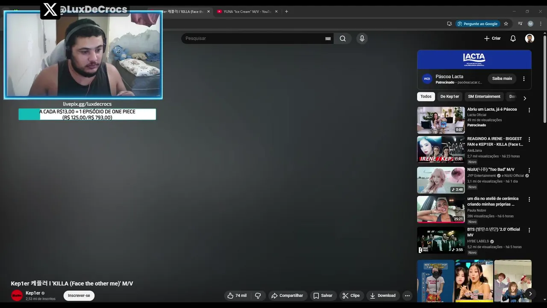
Task: Switch to Kep1er KILLA tab
Action: 184,12
